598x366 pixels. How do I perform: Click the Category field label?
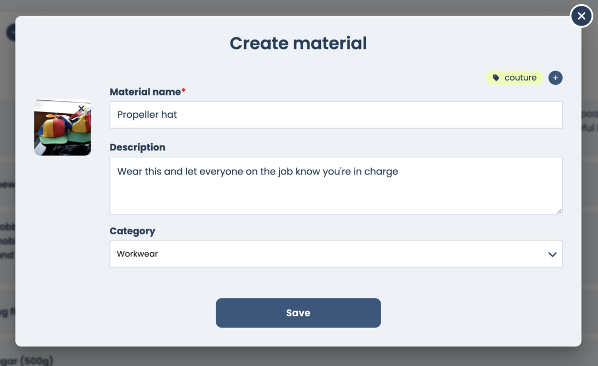[132, 231]
